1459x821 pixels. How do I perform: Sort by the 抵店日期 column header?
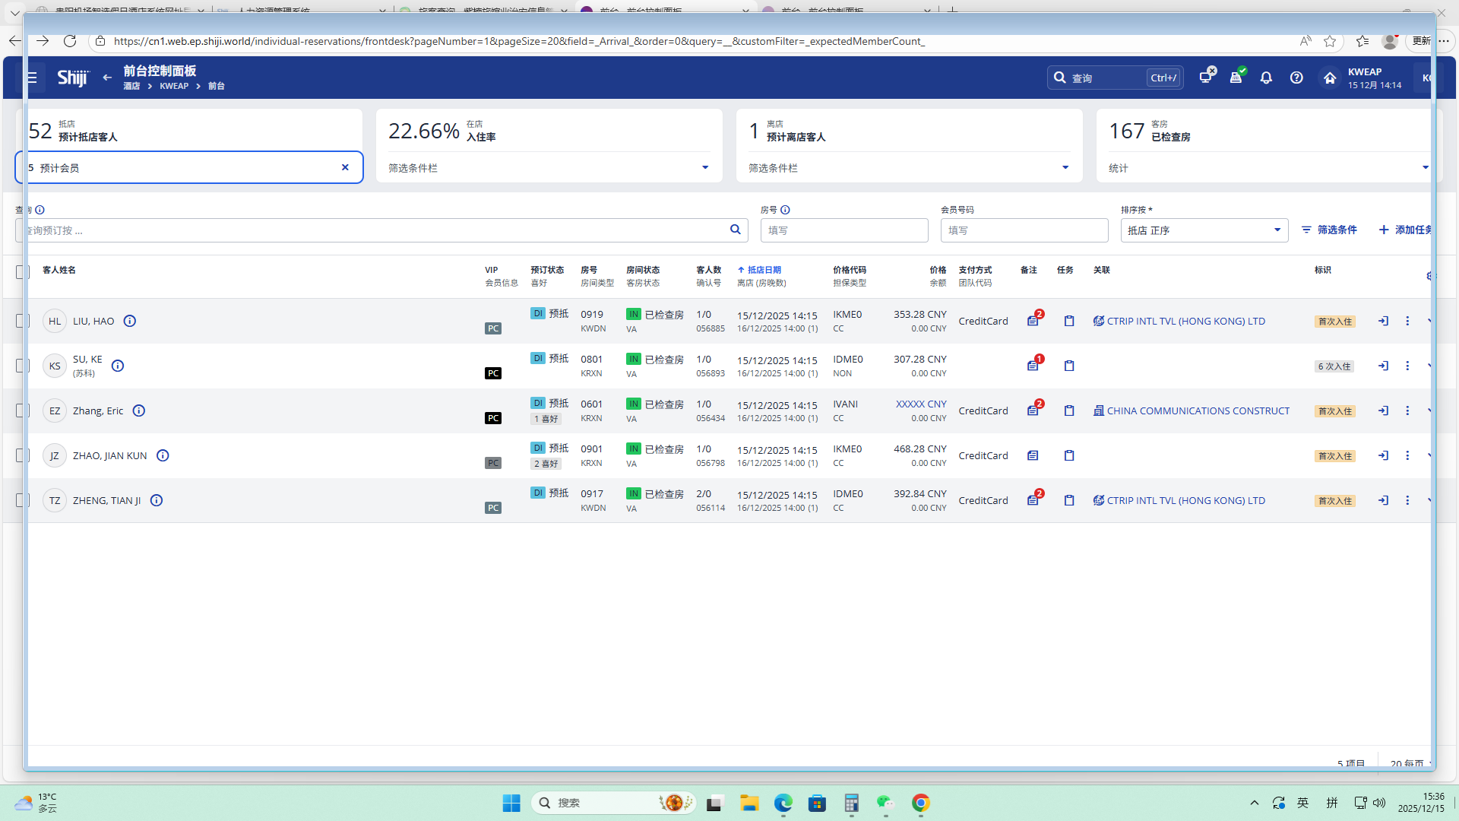point(763,270)
